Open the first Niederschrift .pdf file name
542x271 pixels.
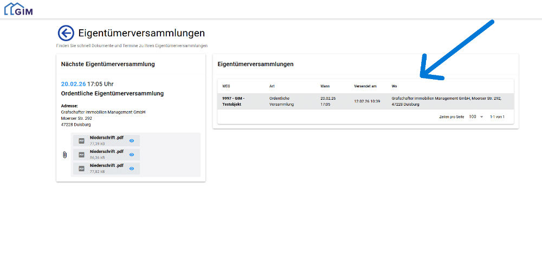click(106, 138)
